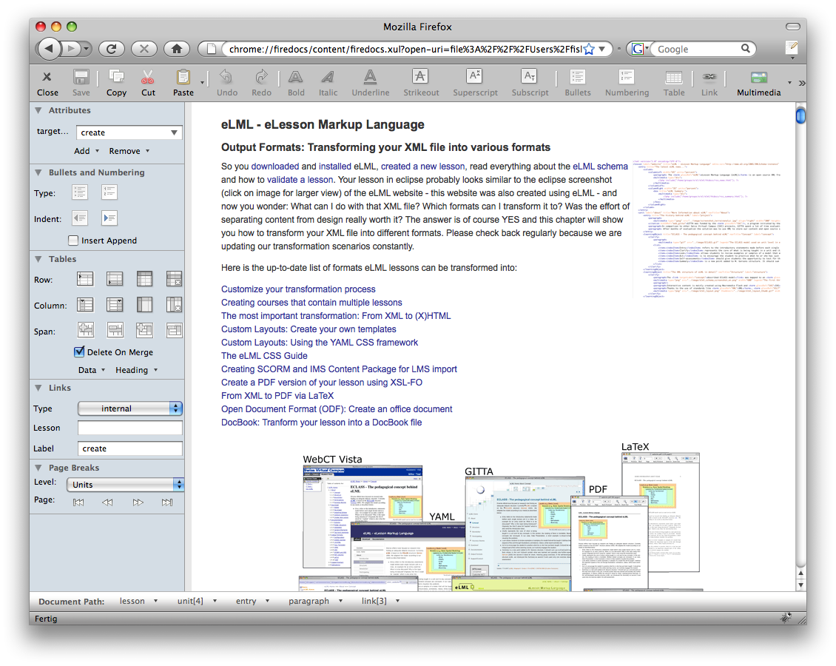This screenshot has height=666, width=836.
Task: Click the Table toolbar icon
Action: click(x=674, y=78)
